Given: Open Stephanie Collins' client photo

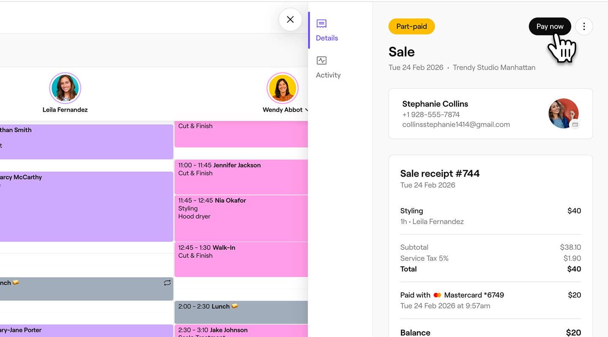Looking at the screenshot, I should click(563, 113).
